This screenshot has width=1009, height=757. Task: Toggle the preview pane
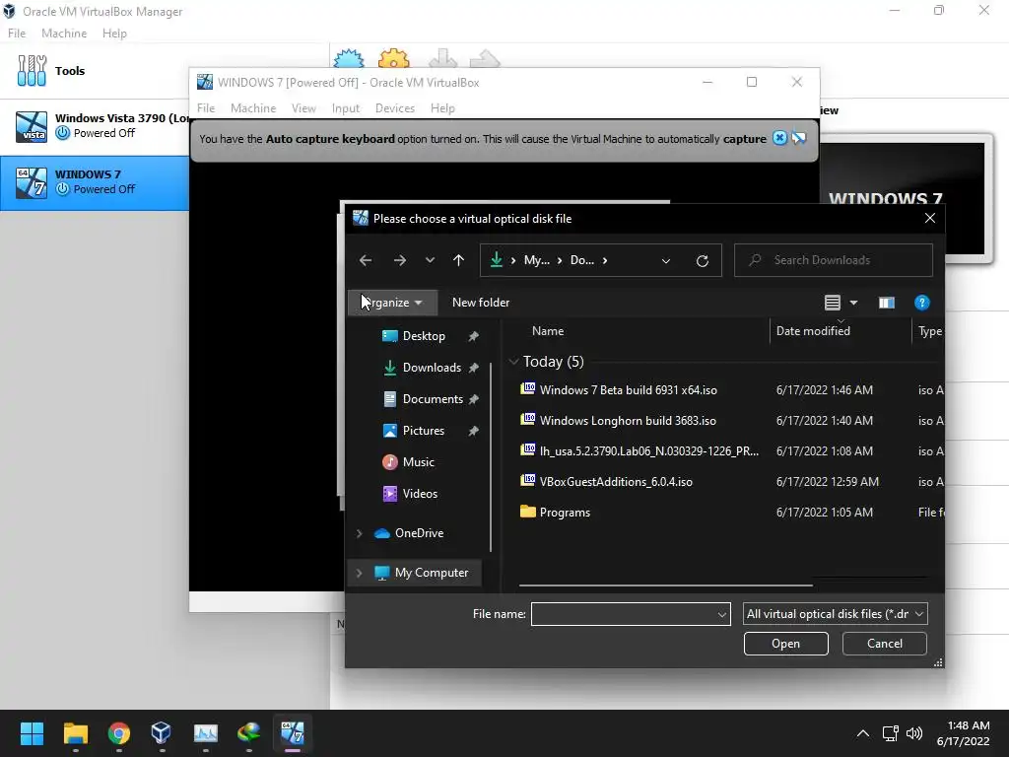[x=886, y=303]
